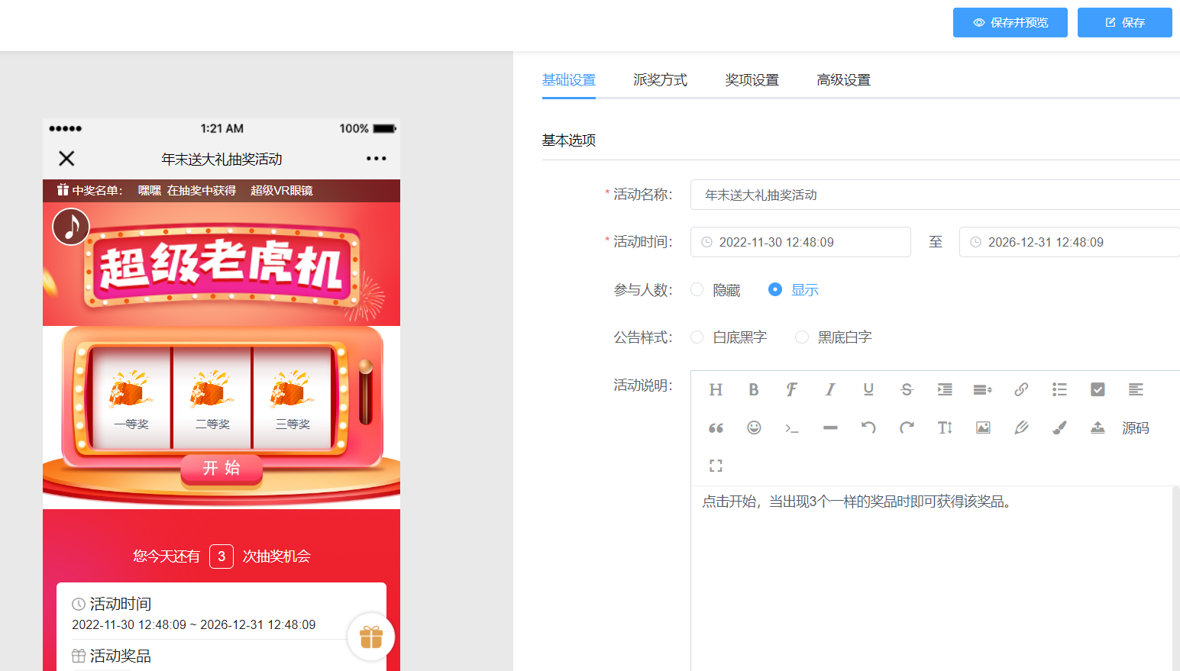
Task: Click the text alignment icon
Action: tap(1136, 389)
